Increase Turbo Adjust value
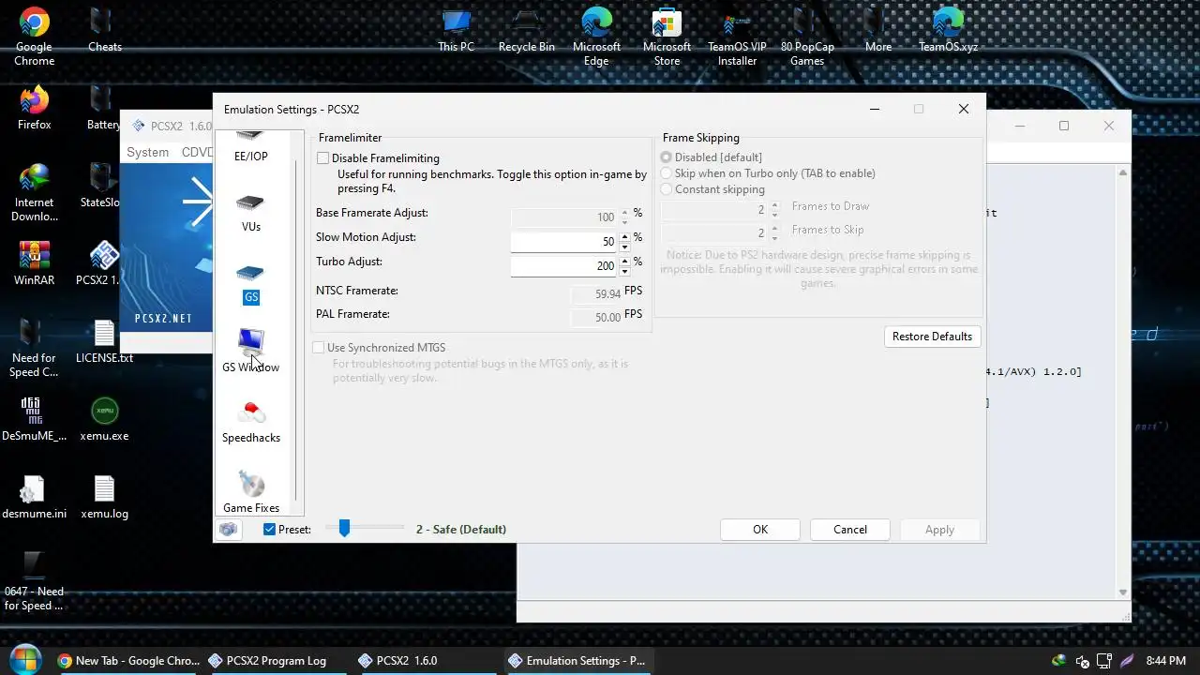Screen dimensions: 1200x675 pyautogui.click(x=625, y=261)
